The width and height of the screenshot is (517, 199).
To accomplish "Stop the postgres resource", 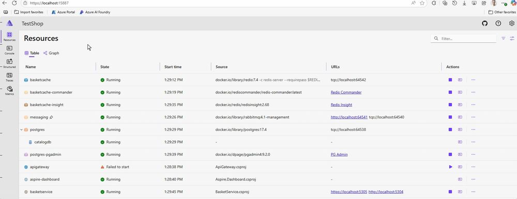I will point(450,129).
